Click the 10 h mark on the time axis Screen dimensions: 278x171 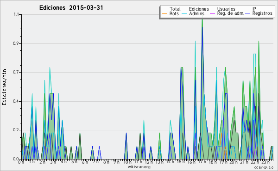127,162
